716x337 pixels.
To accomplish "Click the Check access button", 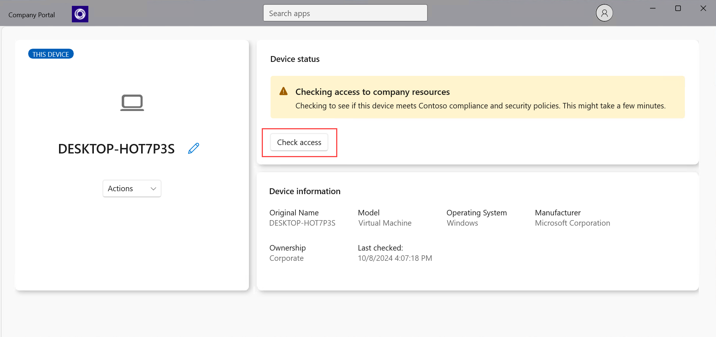I will [x=299, y=142].
